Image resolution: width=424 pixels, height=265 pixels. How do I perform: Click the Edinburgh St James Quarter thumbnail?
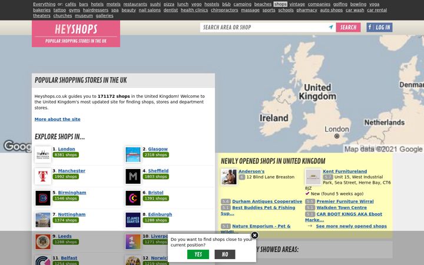(133, 220)
